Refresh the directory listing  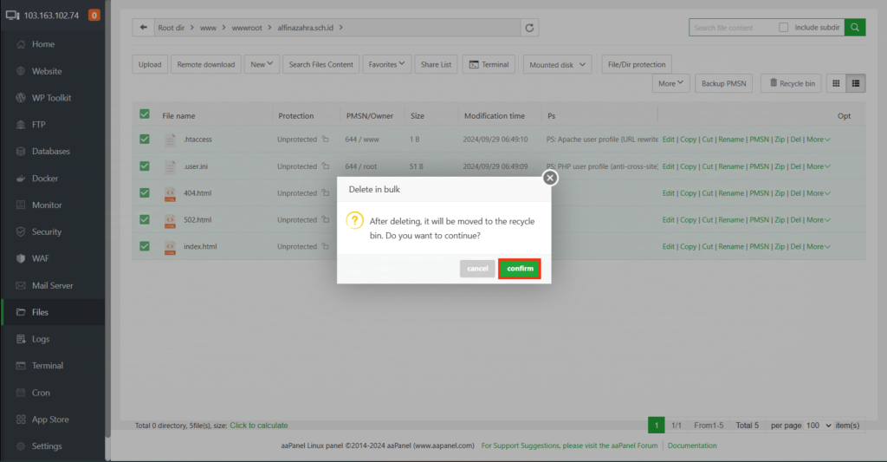(x=529, y=28)
